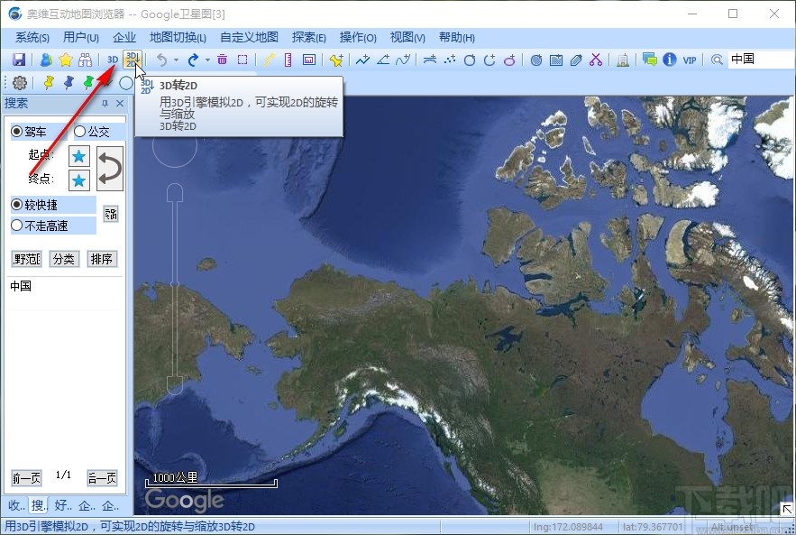Select the 公交 transit radio button
This screenshot has width=796, height=535.
(79, 132)
